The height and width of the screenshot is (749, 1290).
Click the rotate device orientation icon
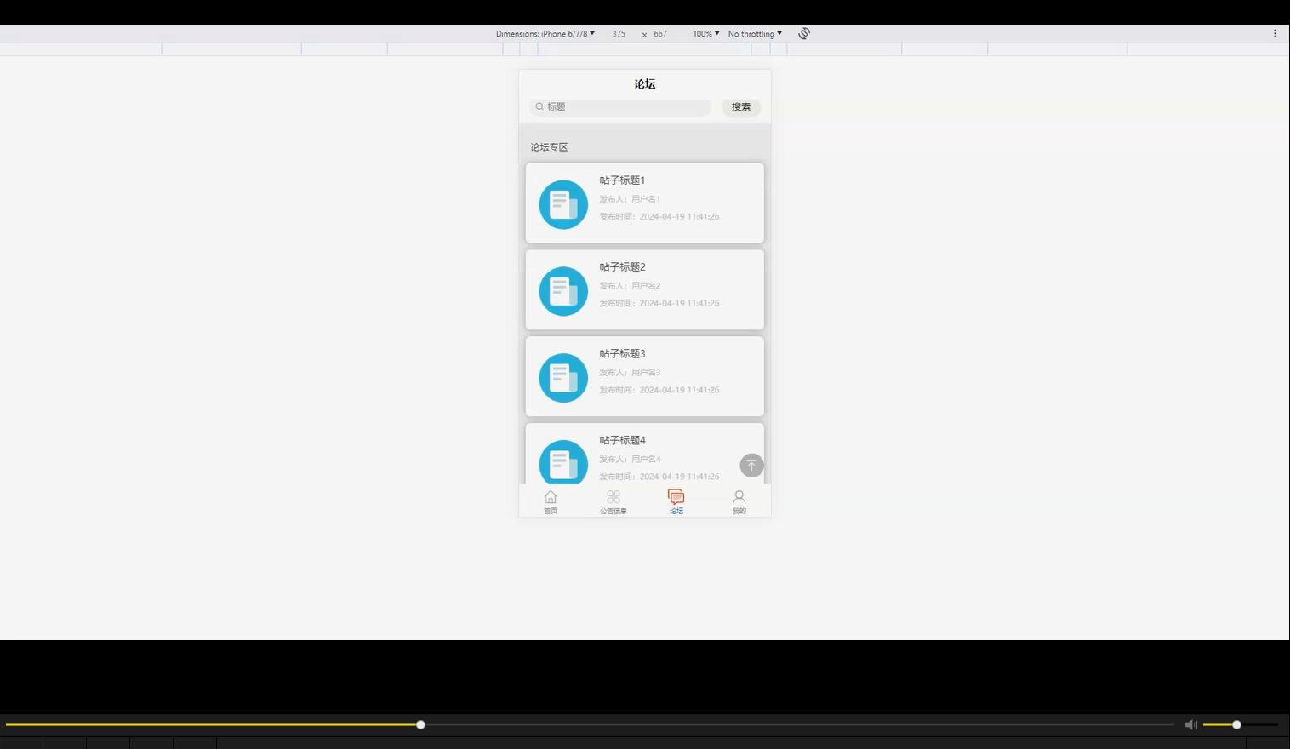click(803, 33)
